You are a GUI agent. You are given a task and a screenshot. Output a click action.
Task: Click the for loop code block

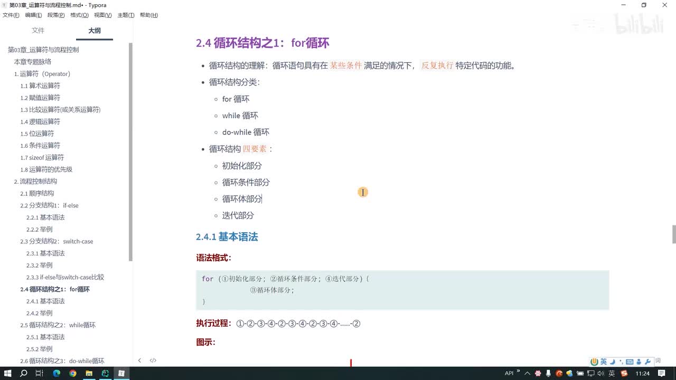pos(402,290)
